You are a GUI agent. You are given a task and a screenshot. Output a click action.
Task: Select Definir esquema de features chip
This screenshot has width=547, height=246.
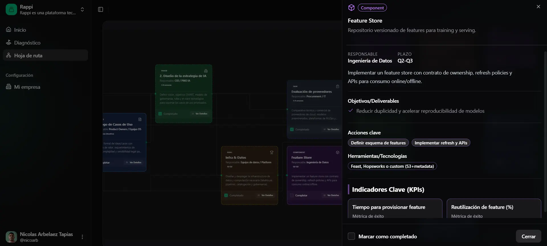[x=378, y=143]
